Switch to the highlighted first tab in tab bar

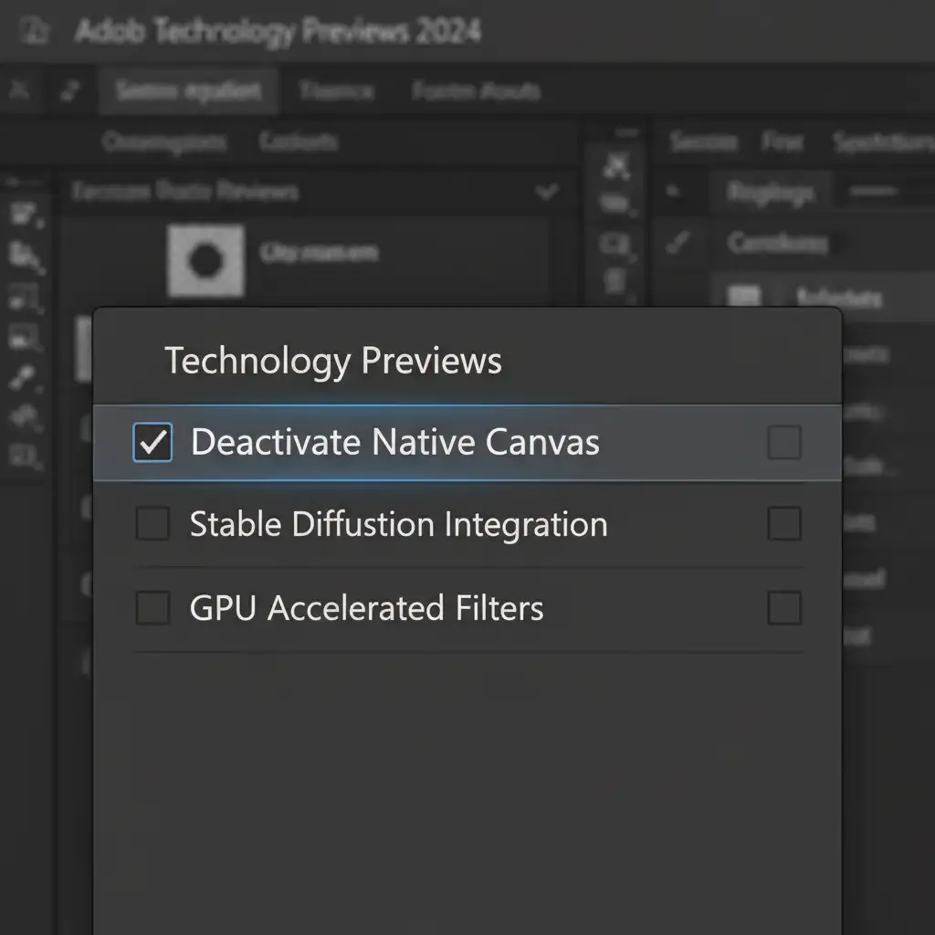(188, 90)
